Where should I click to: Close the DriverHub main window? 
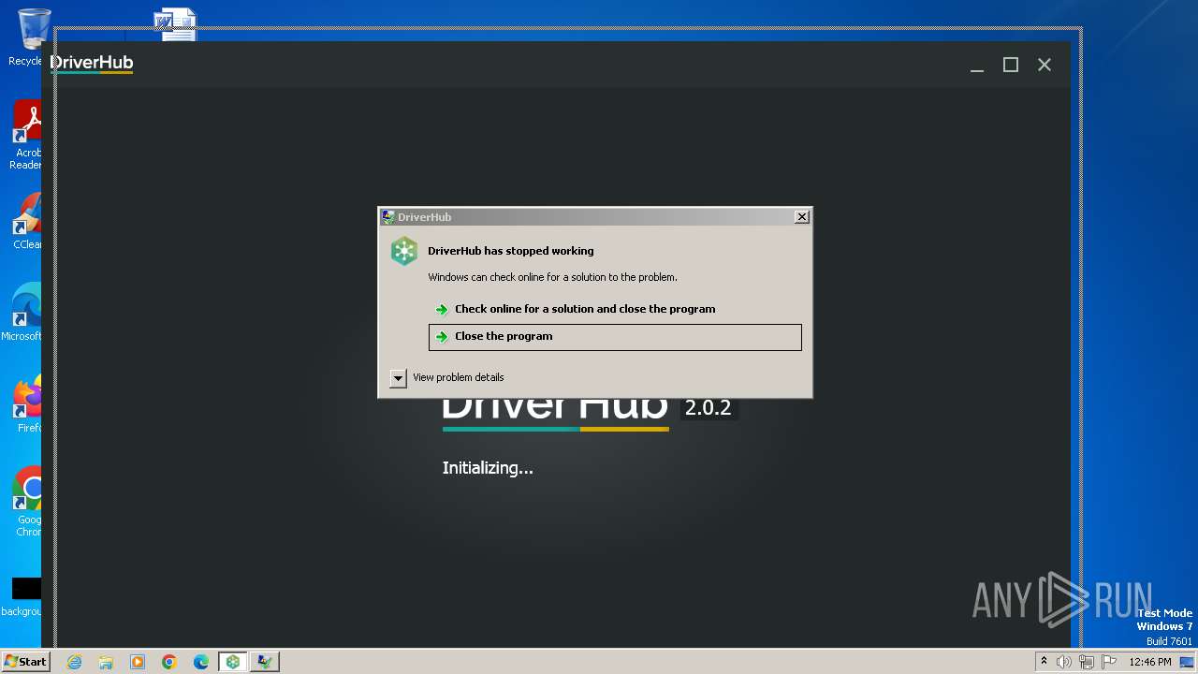click(x=1045, y=65)
